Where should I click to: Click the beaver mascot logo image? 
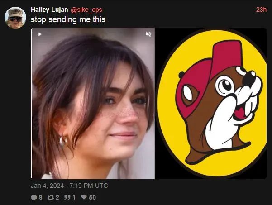211,103
